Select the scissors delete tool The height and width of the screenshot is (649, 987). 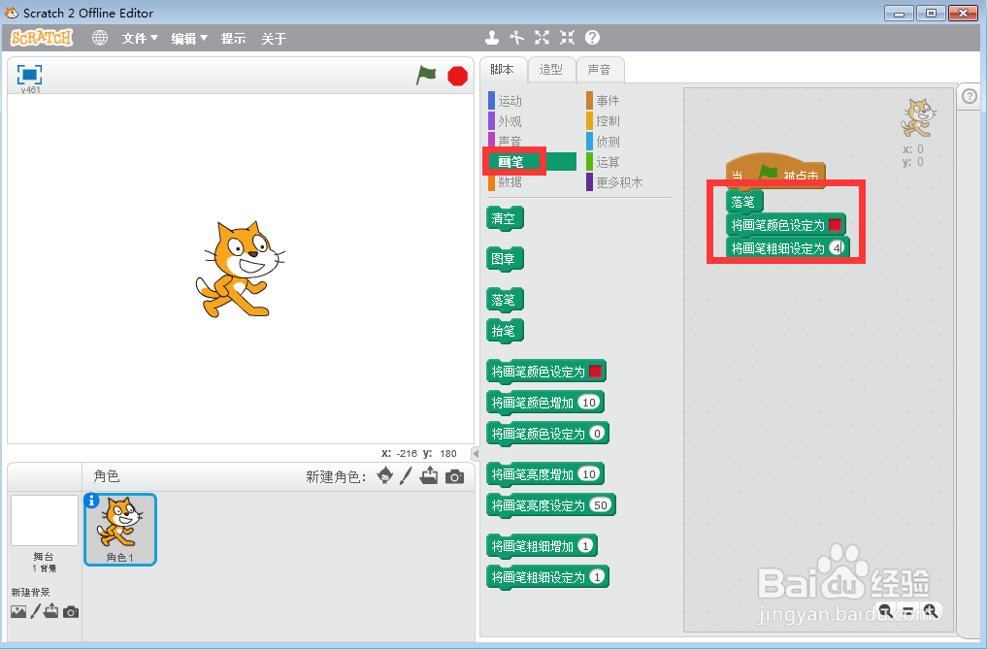(515, 37)
